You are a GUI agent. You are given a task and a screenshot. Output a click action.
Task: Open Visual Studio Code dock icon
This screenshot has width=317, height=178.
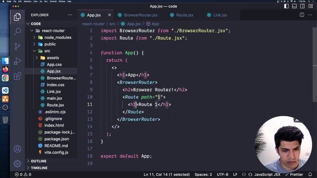[x=5, y=90]
